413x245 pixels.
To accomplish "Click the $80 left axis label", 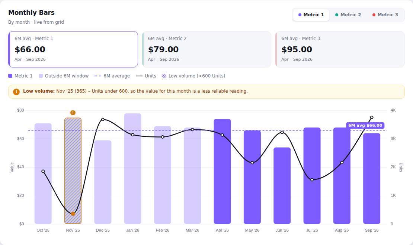I will (20, 110).
